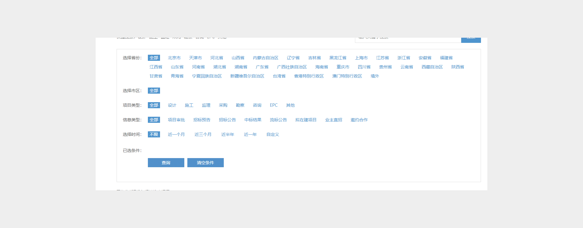The height and width of the screenshot is (228, 583).
Task: Select 中标结果 information type
Action: click(x=253, y=120)
